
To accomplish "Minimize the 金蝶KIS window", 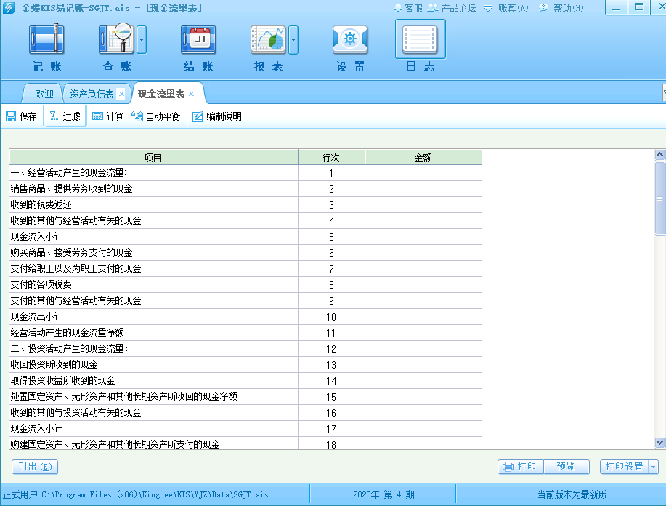I will 616,7.
